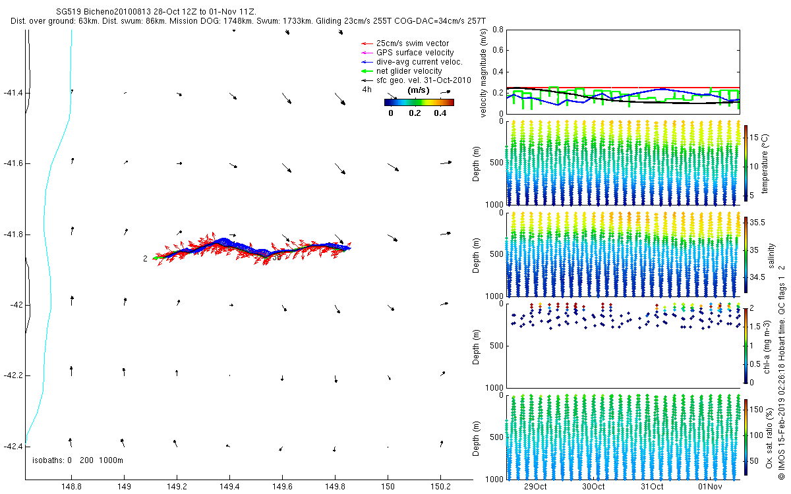Viewport: 791px width, 494px height.
Task: Click the '01Nov' date tick label
Action: (711, 487)
